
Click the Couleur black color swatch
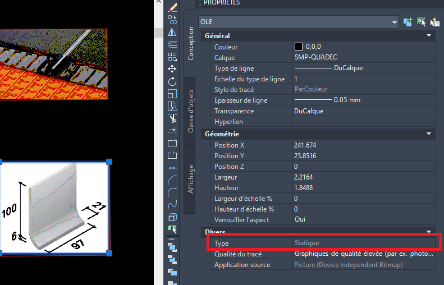point(299,47)
